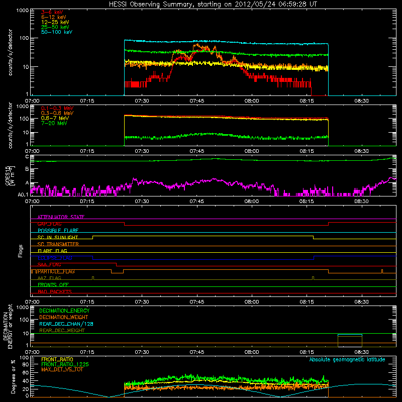Click the 0.3-0.8 MeV legend entry
The height and width of the screenshot is (402, 402).
[57, 113]
